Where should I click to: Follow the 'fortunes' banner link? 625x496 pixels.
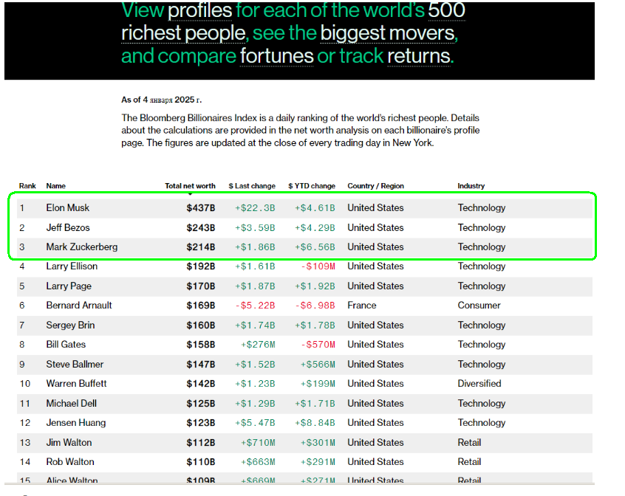pyautogui.click(x=276, y=56)
